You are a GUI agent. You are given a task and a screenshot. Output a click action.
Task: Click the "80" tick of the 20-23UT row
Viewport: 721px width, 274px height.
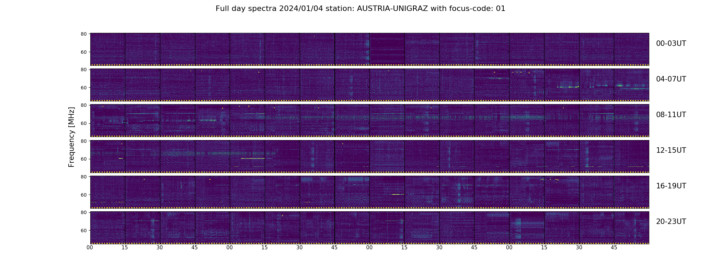click(83, 212)
